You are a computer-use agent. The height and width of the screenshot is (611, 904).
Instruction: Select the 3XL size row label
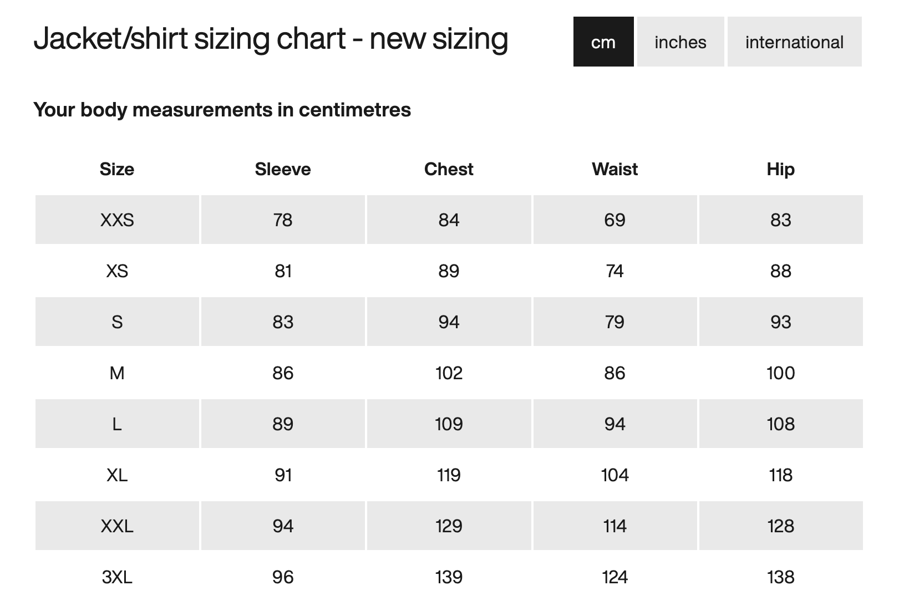tap(117, 577)
